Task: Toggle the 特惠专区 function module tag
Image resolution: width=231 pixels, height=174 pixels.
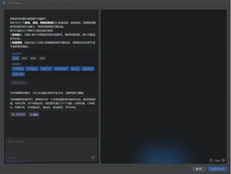Action: 46,69
